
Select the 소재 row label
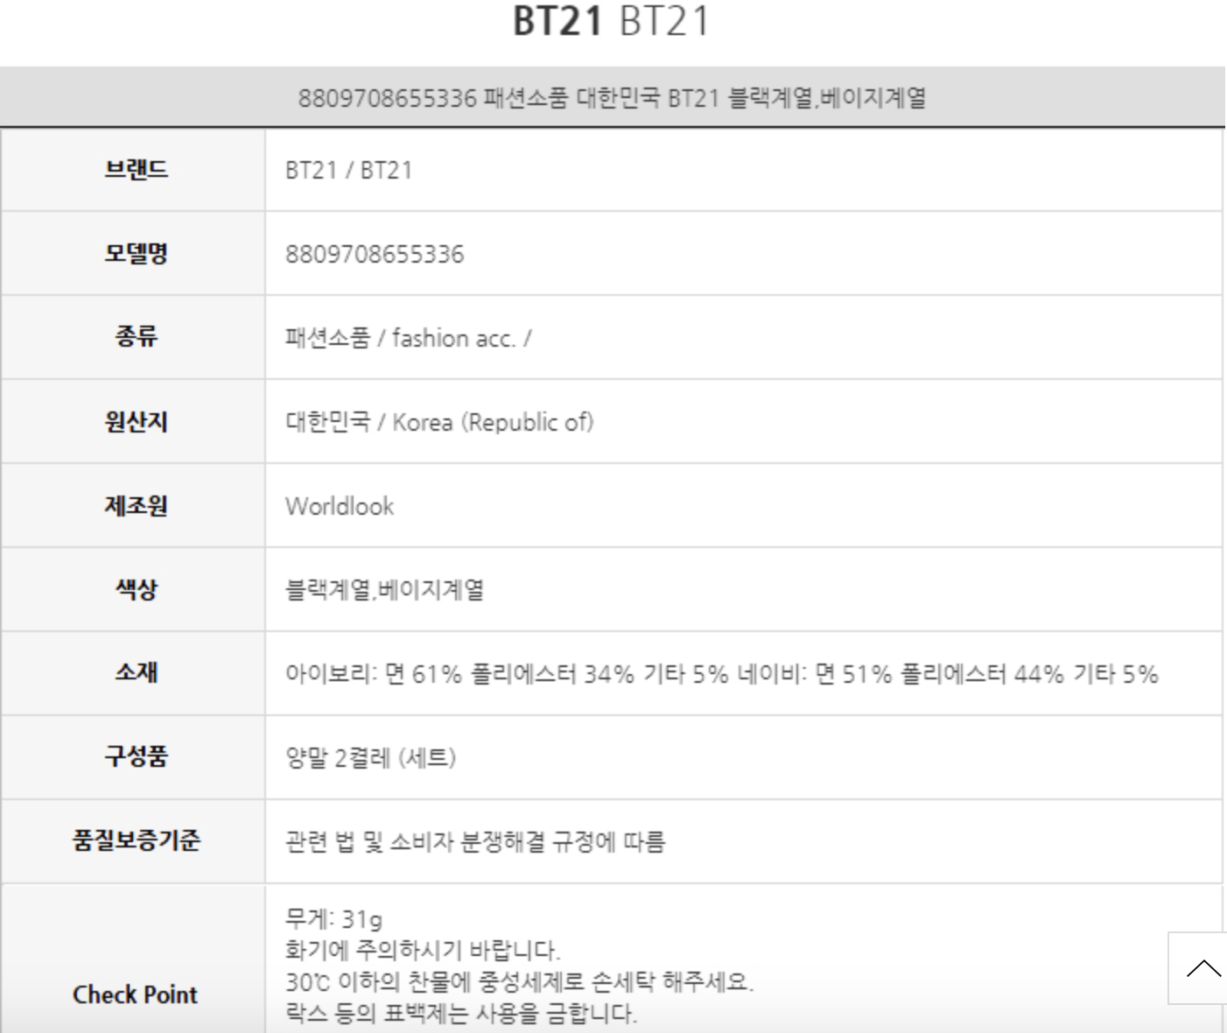click(x=136, y=672)
